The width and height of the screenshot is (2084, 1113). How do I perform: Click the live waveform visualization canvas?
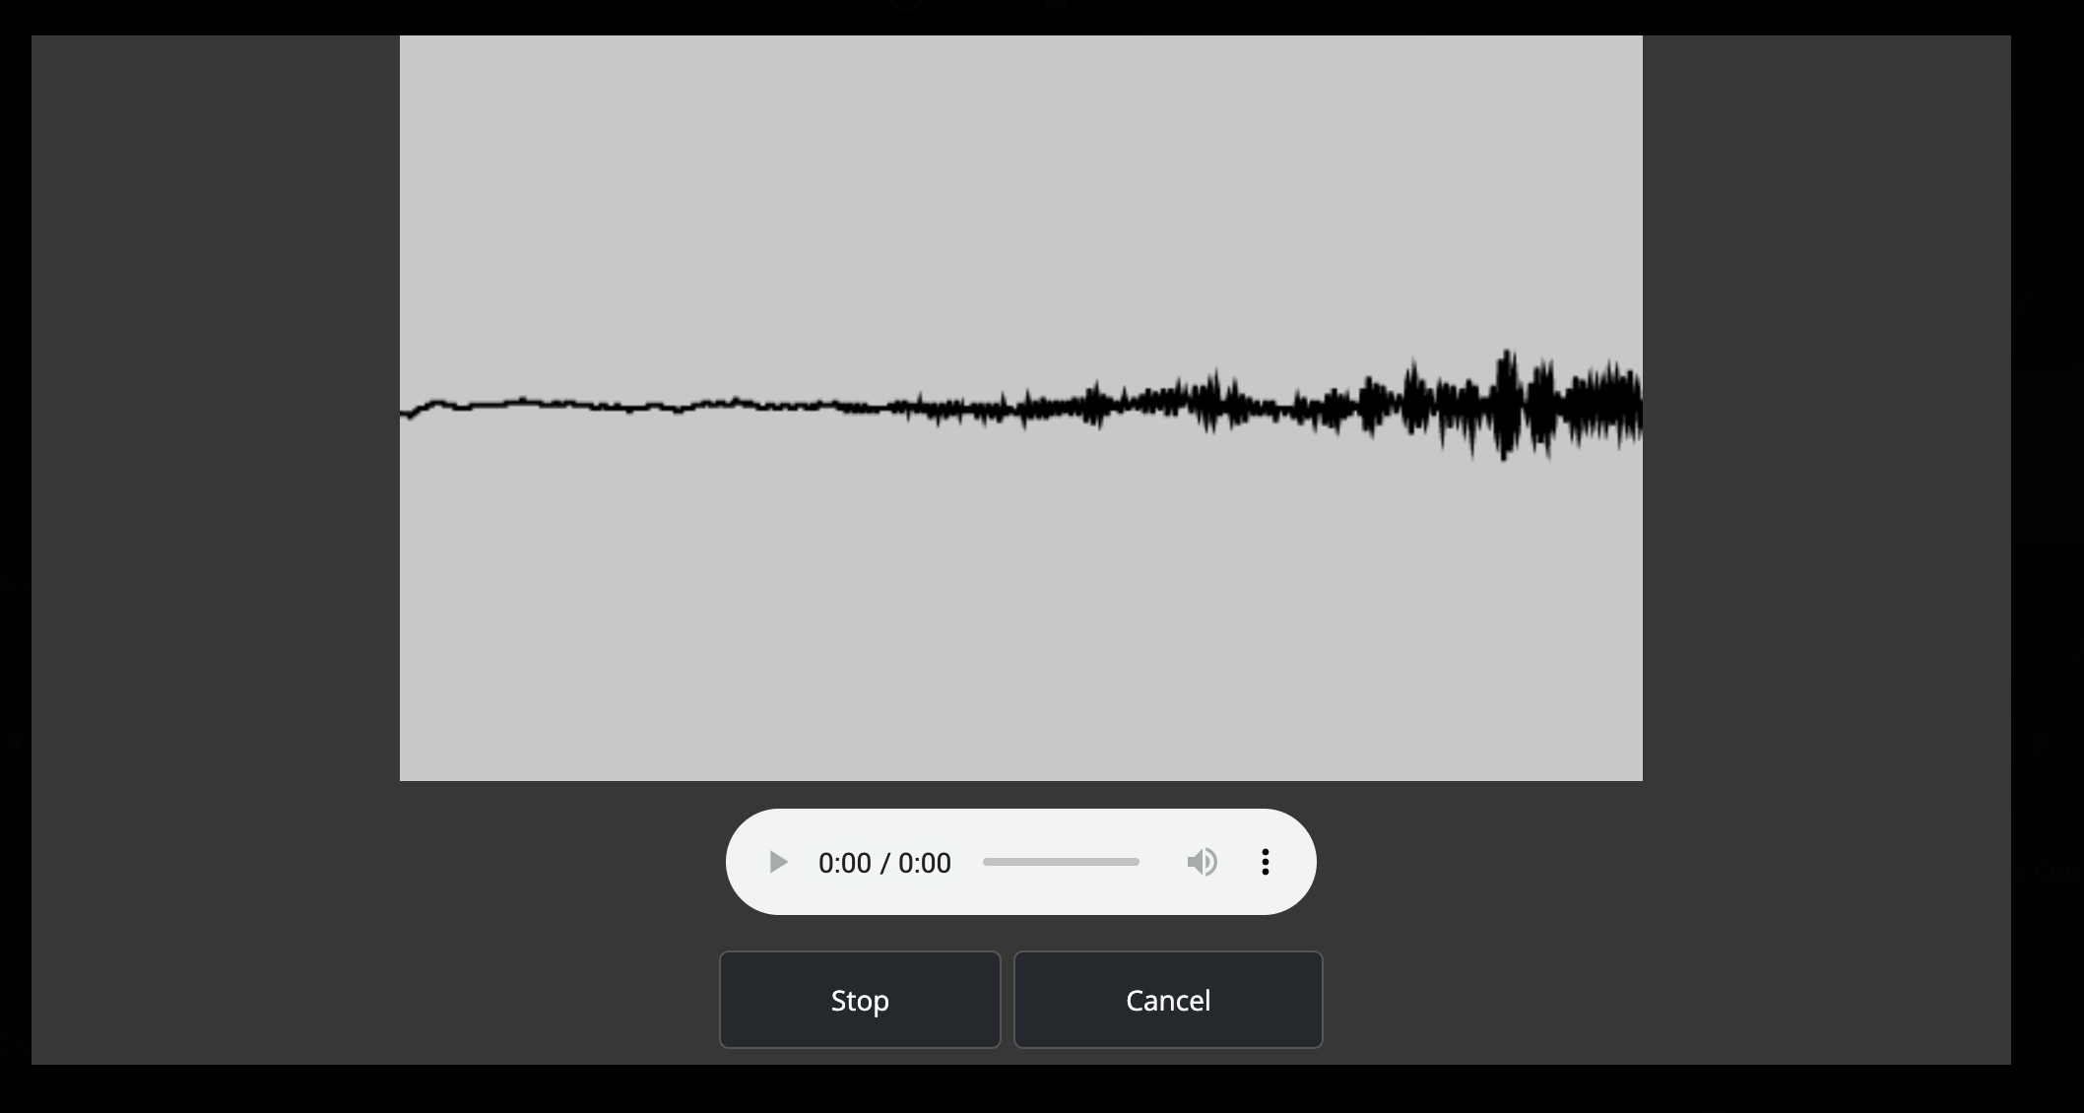click(1020, 408)
